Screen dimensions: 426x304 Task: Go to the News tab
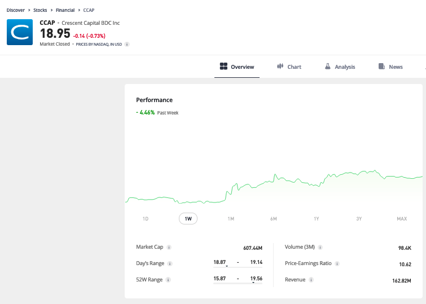pos(390,67)
